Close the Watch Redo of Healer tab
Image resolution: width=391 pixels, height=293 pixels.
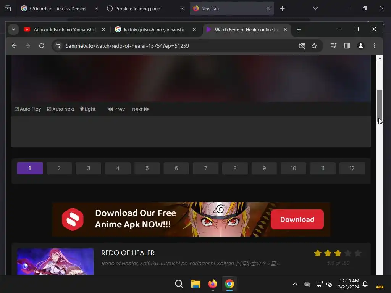(285, 29)
